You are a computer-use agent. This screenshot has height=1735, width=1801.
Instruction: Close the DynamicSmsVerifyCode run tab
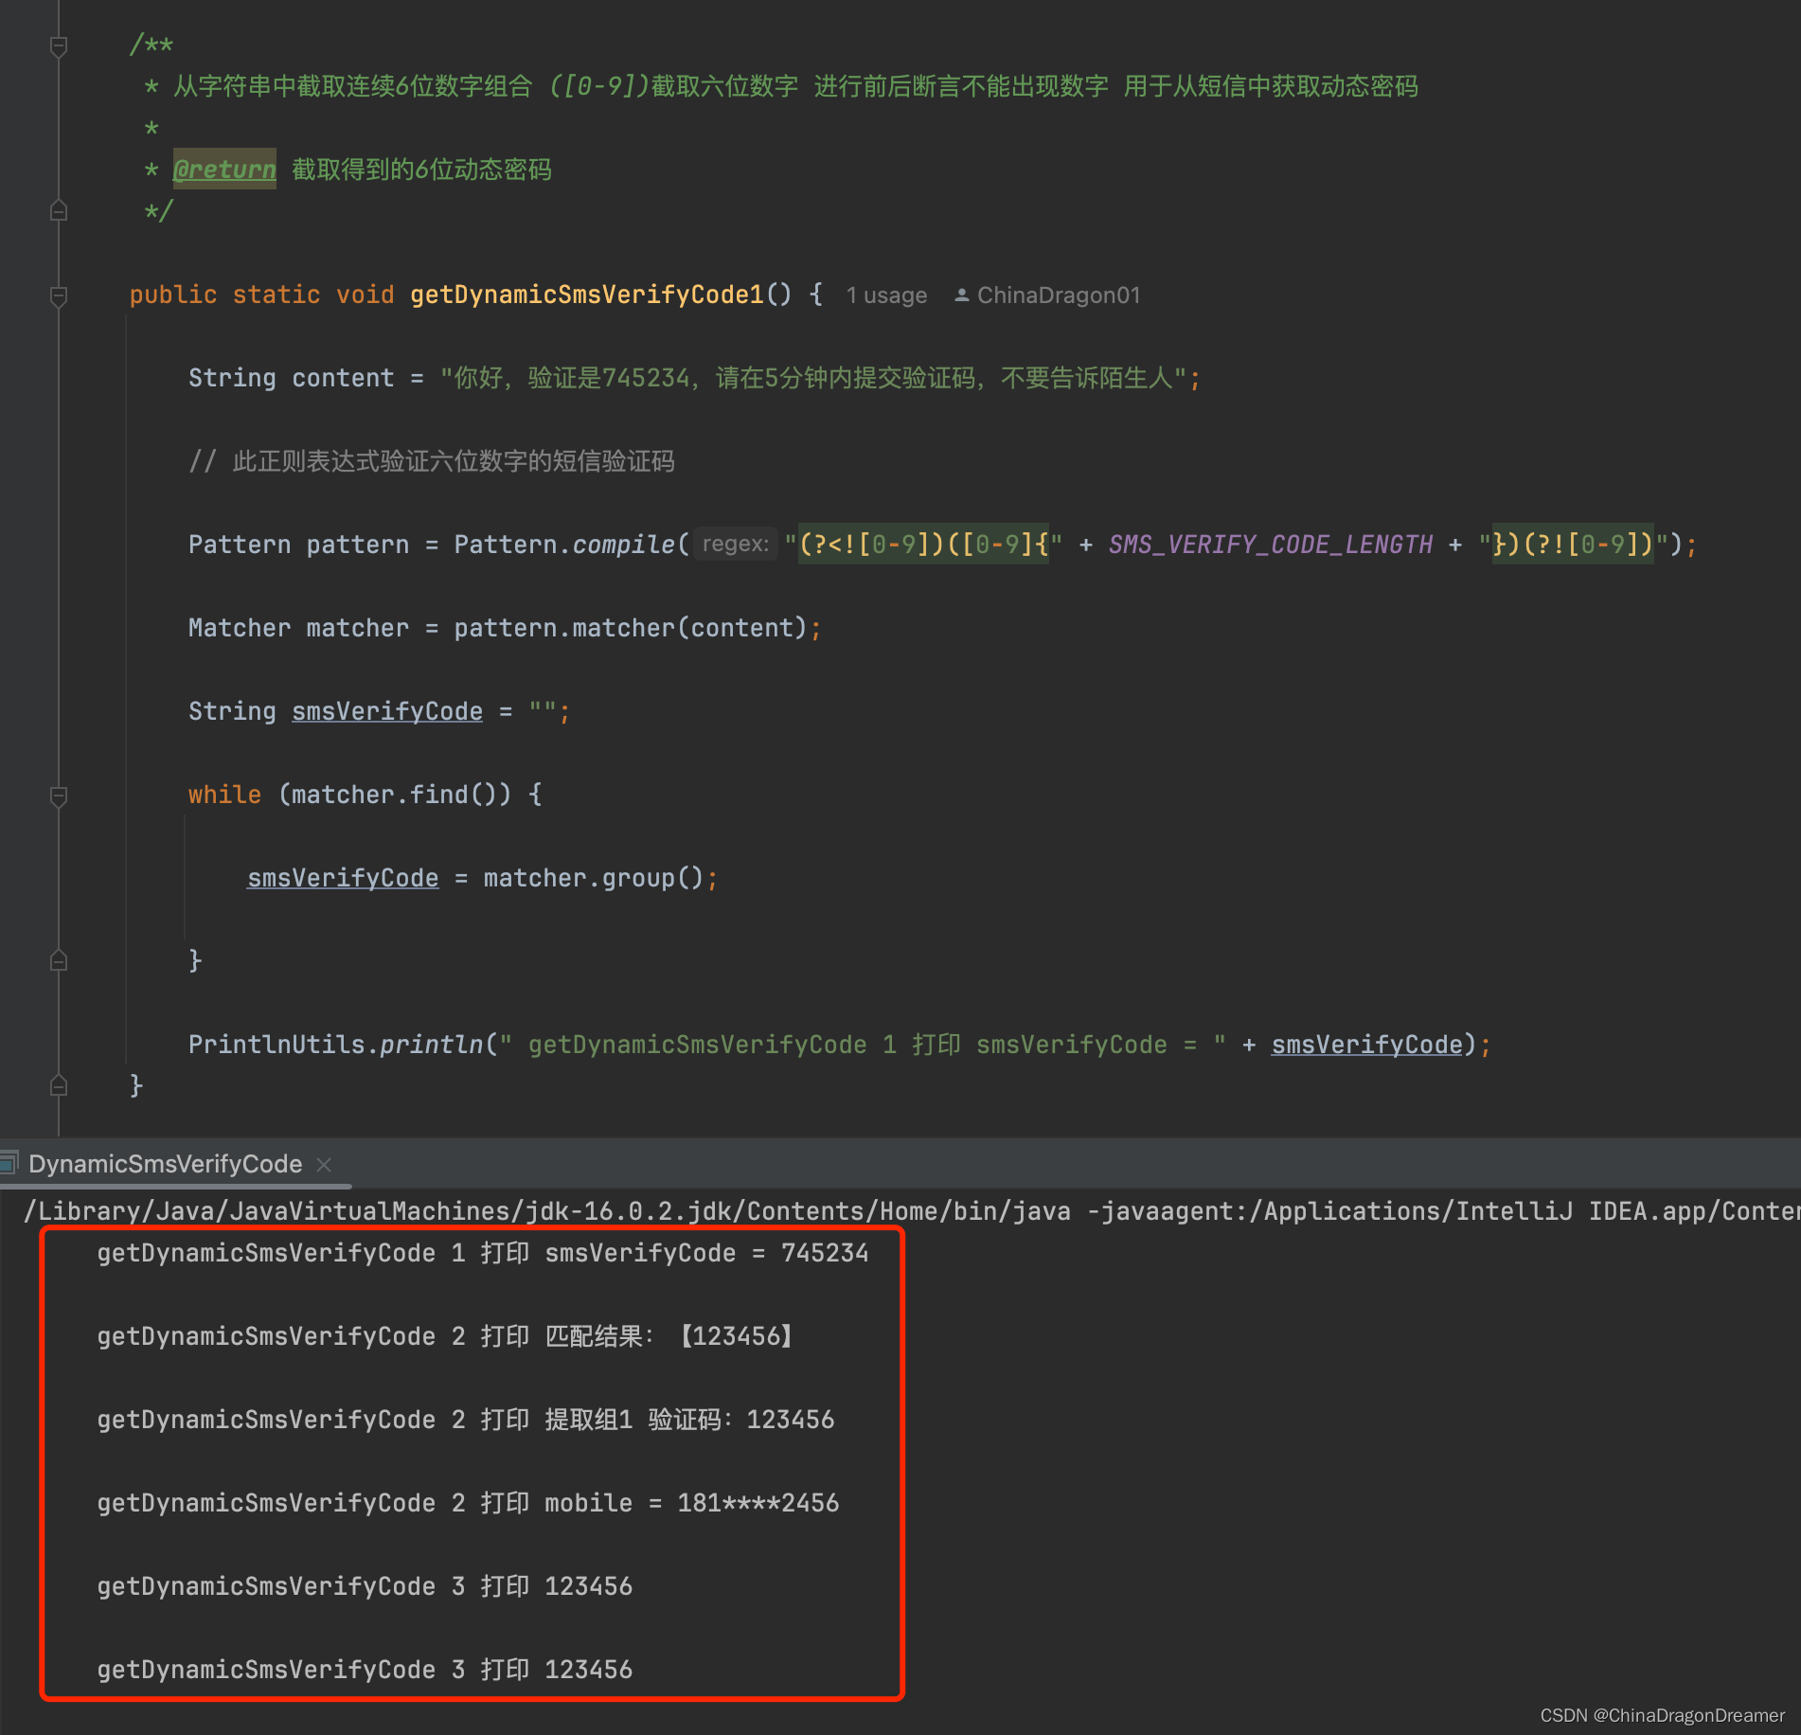[324, 1164]
